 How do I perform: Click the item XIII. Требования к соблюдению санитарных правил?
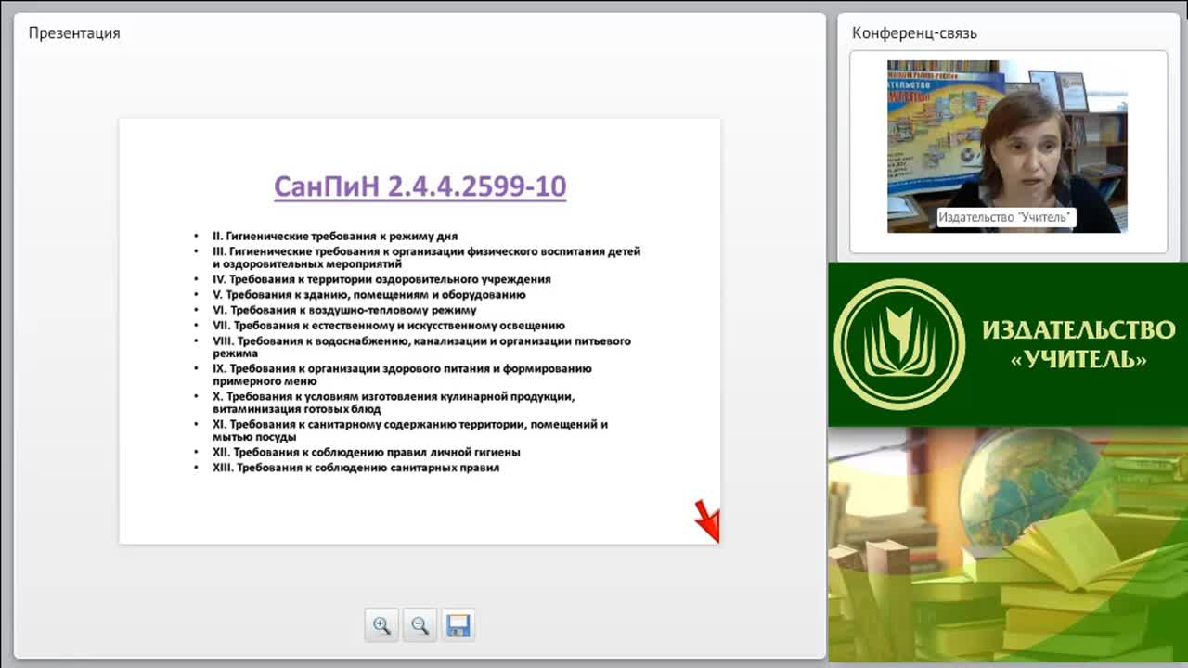click(x=356, y=468)
